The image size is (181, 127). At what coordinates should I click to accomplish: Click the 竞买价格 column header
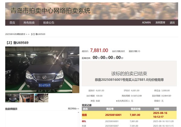click(x=135, y=109)
